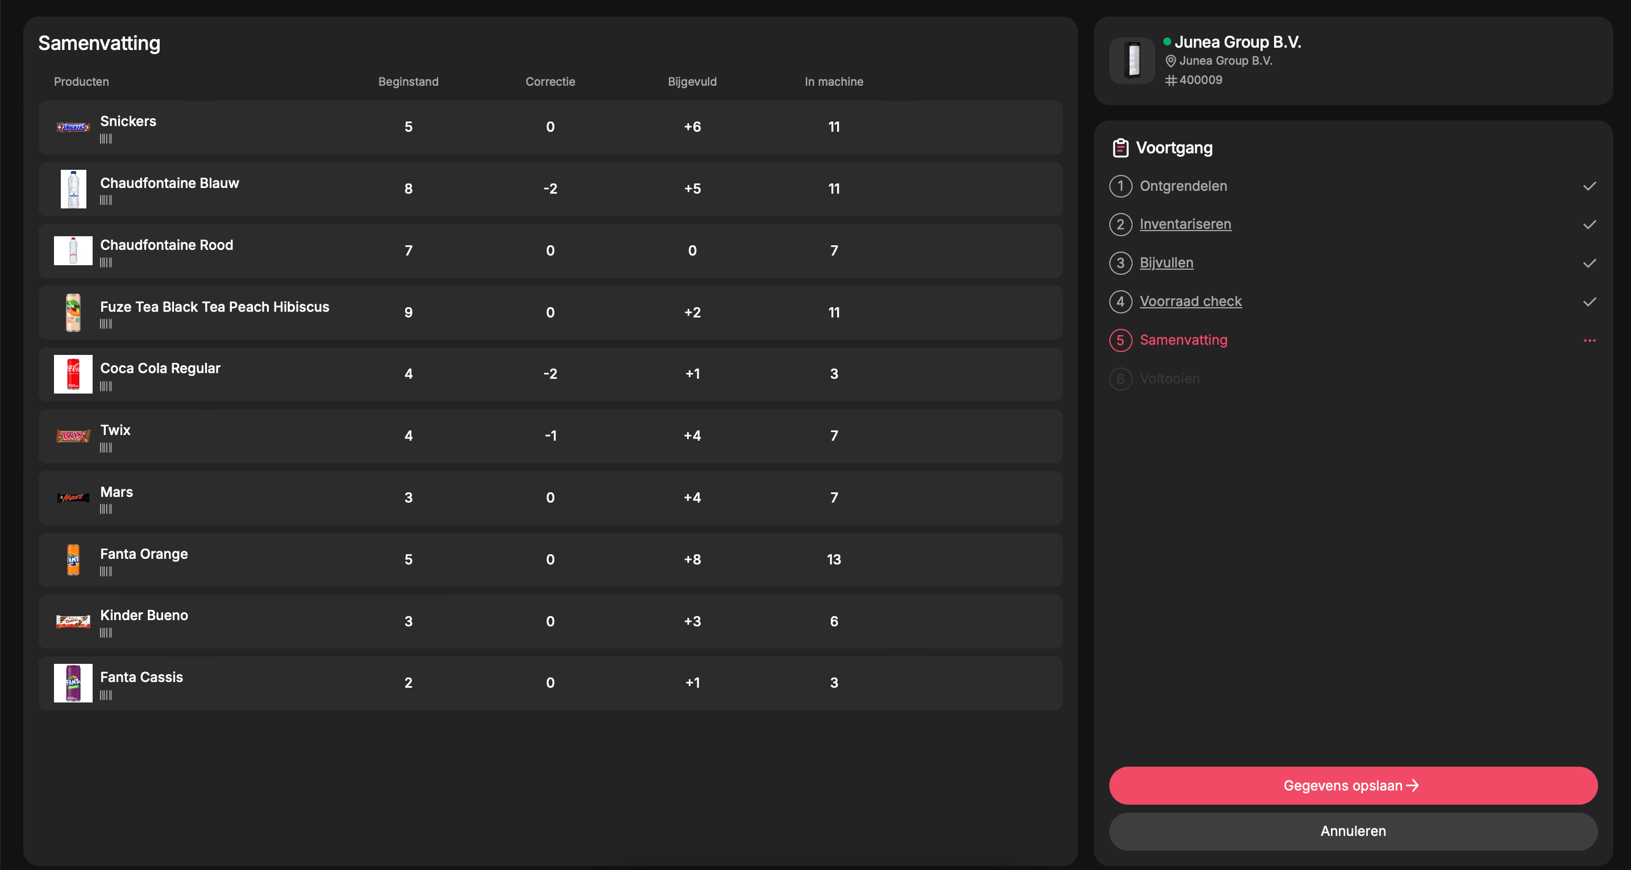Click barcode icon under Coca Cola Regular
1631x870 pixels.
[106, 386]
